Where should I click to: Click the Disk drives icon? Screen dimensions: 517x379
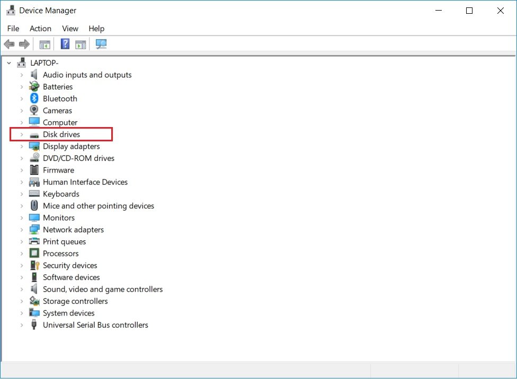point(34,135)
